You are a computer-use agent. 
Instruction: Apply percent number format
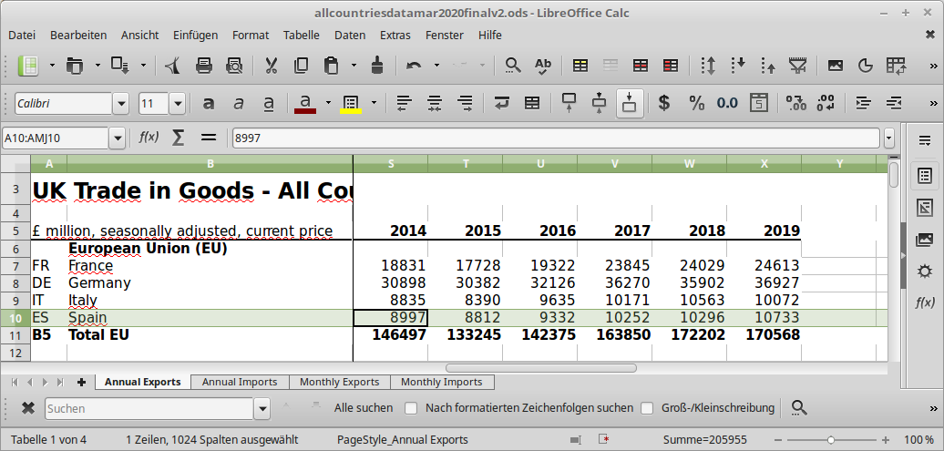[696, 103]
